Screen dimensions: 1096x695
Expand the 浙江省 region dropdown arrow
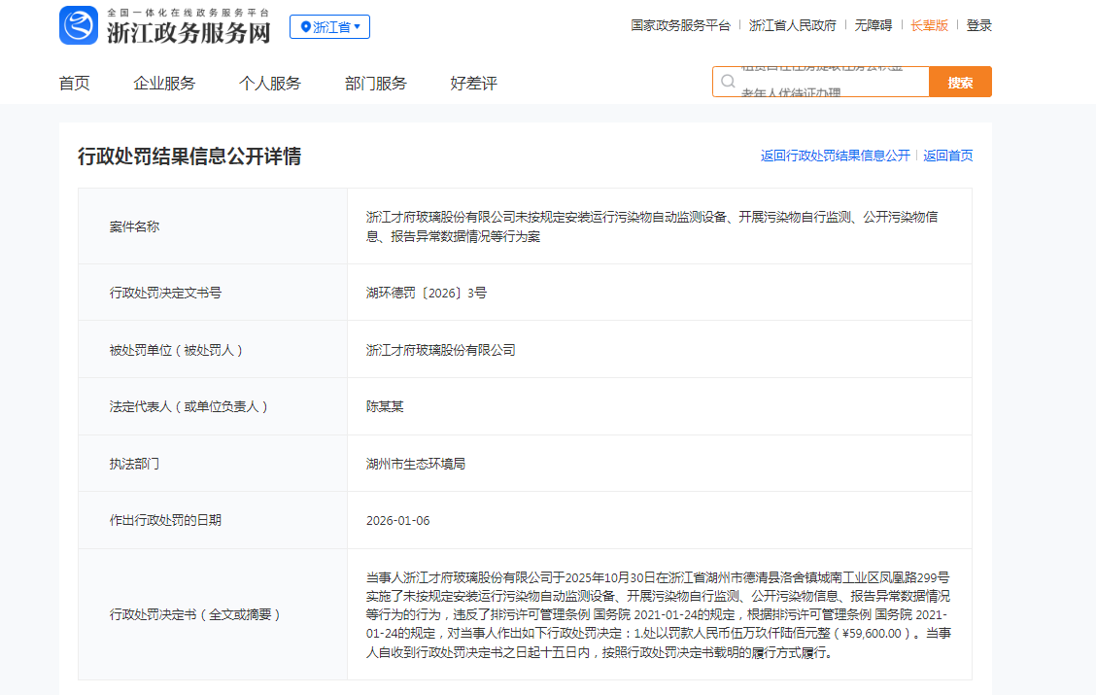(358, 27)
